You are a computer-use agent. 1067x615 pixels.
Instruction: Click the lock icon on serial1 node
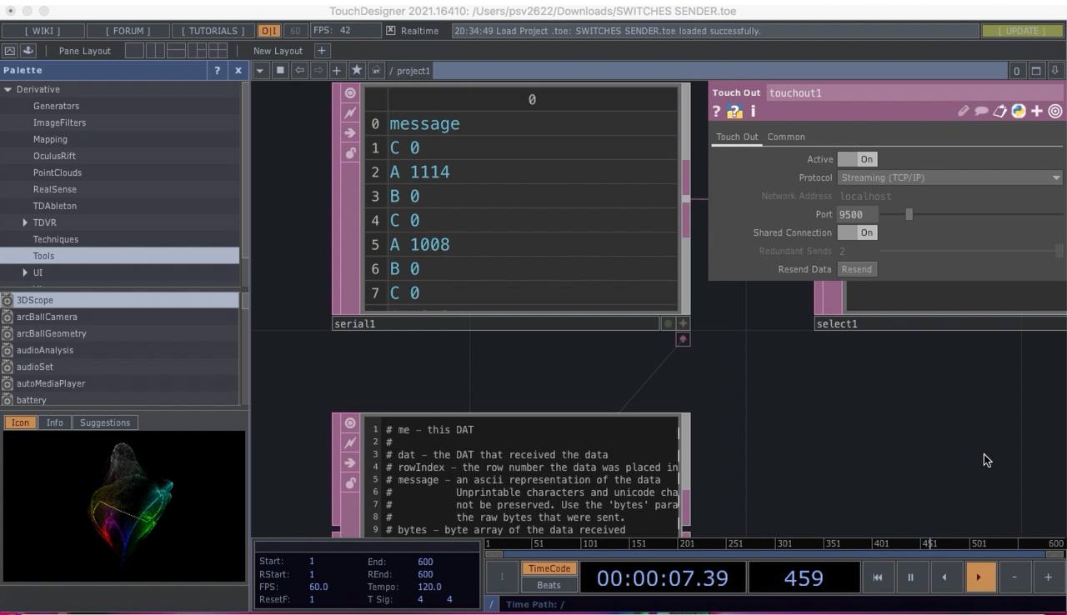pyautogui.click(x=350, y=152)
